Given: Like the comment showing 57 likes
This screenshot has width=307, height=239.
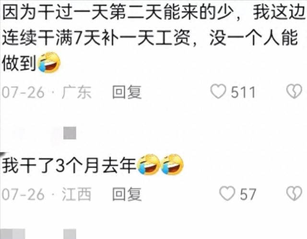Looking at the screenshot, I should 227,193.
